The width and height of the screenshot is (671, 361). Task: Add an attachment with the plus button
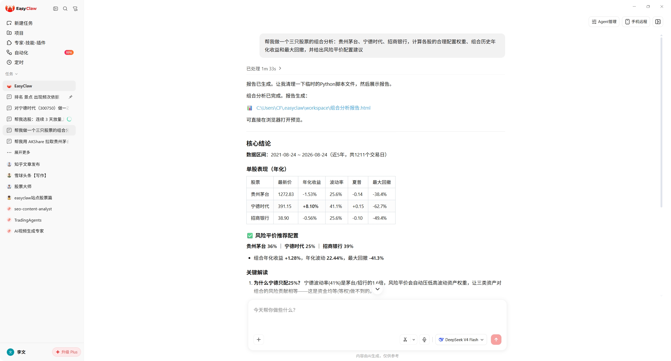259,340
